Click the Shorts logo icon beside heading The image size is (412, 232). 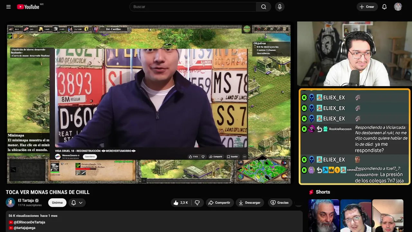[311, 192]
